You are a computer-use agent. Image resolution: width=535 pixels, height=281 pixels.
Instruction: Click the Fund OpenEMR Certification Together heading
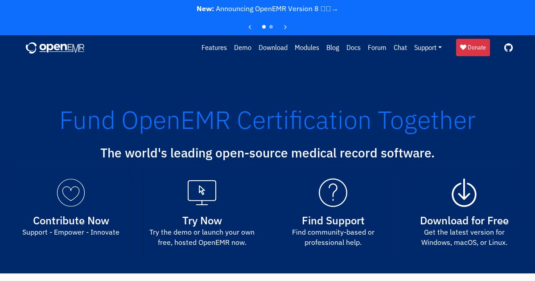(267, 120)
